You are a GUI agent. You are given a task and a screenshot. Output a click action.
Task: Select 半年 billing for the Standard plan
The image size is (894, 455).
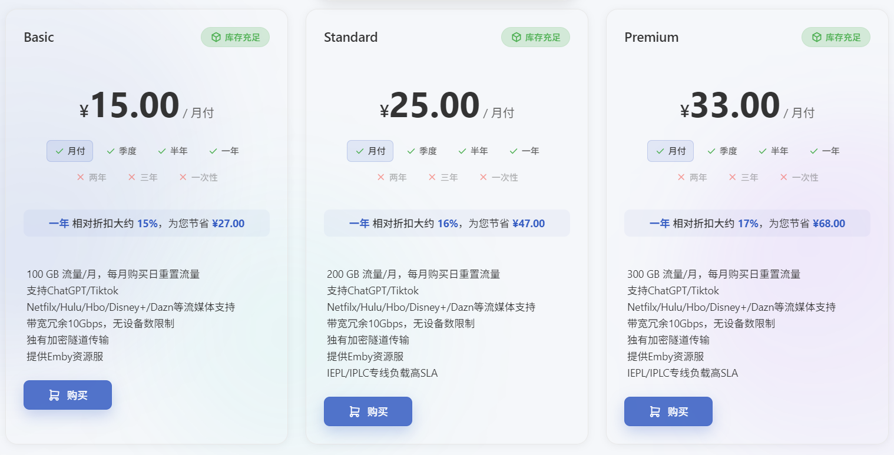(x=473, y=151)
